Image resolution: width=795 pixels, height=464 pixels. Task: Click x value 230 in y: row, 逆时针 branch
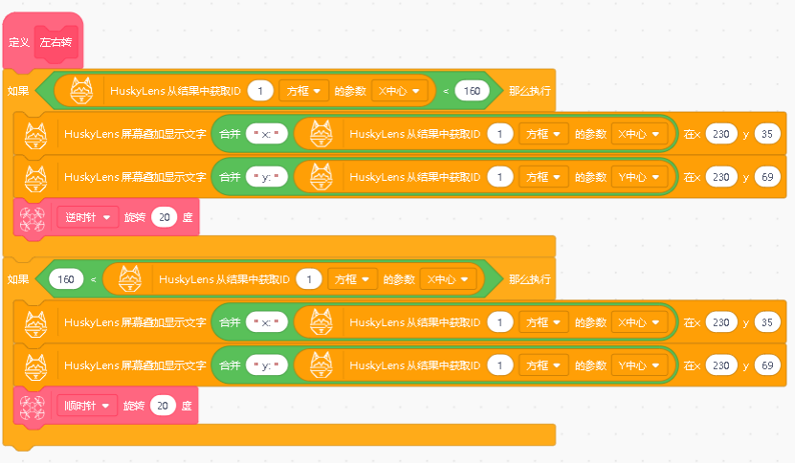pyautogui.click(x=721, y=177)
